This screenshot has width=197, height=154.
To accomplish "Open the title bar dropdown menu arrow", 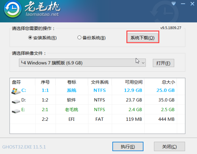I will [173, 4].
